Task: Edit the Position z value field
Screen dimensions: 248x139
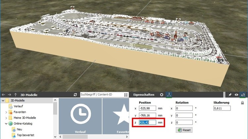Action: [x=147, y=122]
